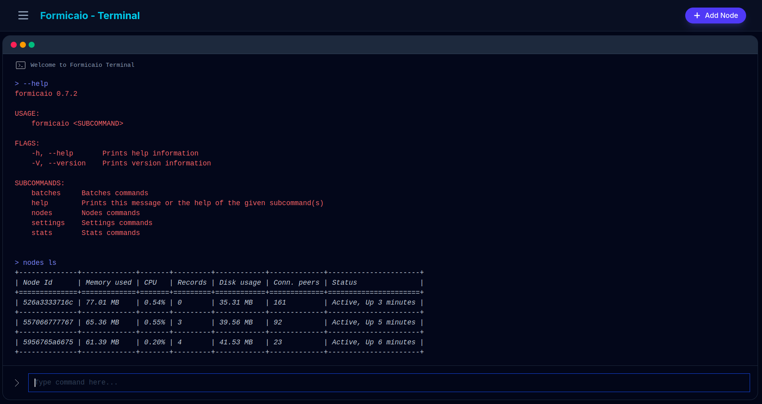Click the '-V, --version' flag text
762x404 pixels.
(x=58, y=163)
